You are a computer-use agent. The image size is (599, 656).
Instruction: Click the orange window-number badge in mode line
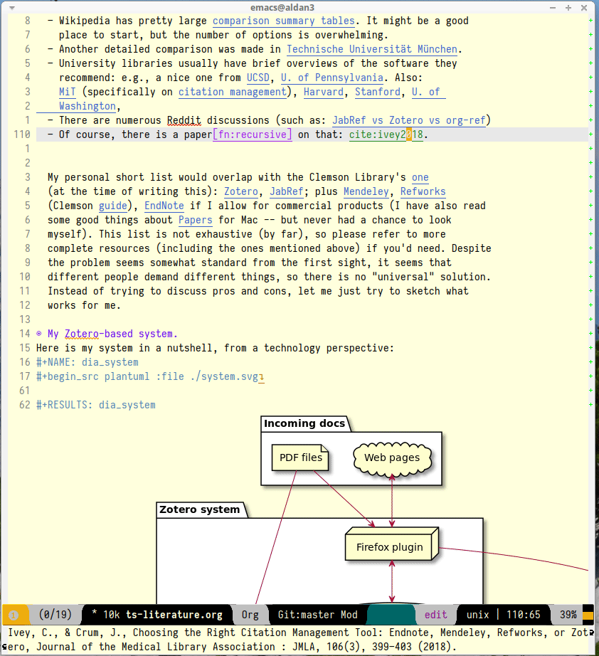[x=14, y=615]
